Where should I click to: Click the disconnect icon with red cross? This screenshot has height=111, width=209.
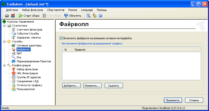tap(13, 16)
